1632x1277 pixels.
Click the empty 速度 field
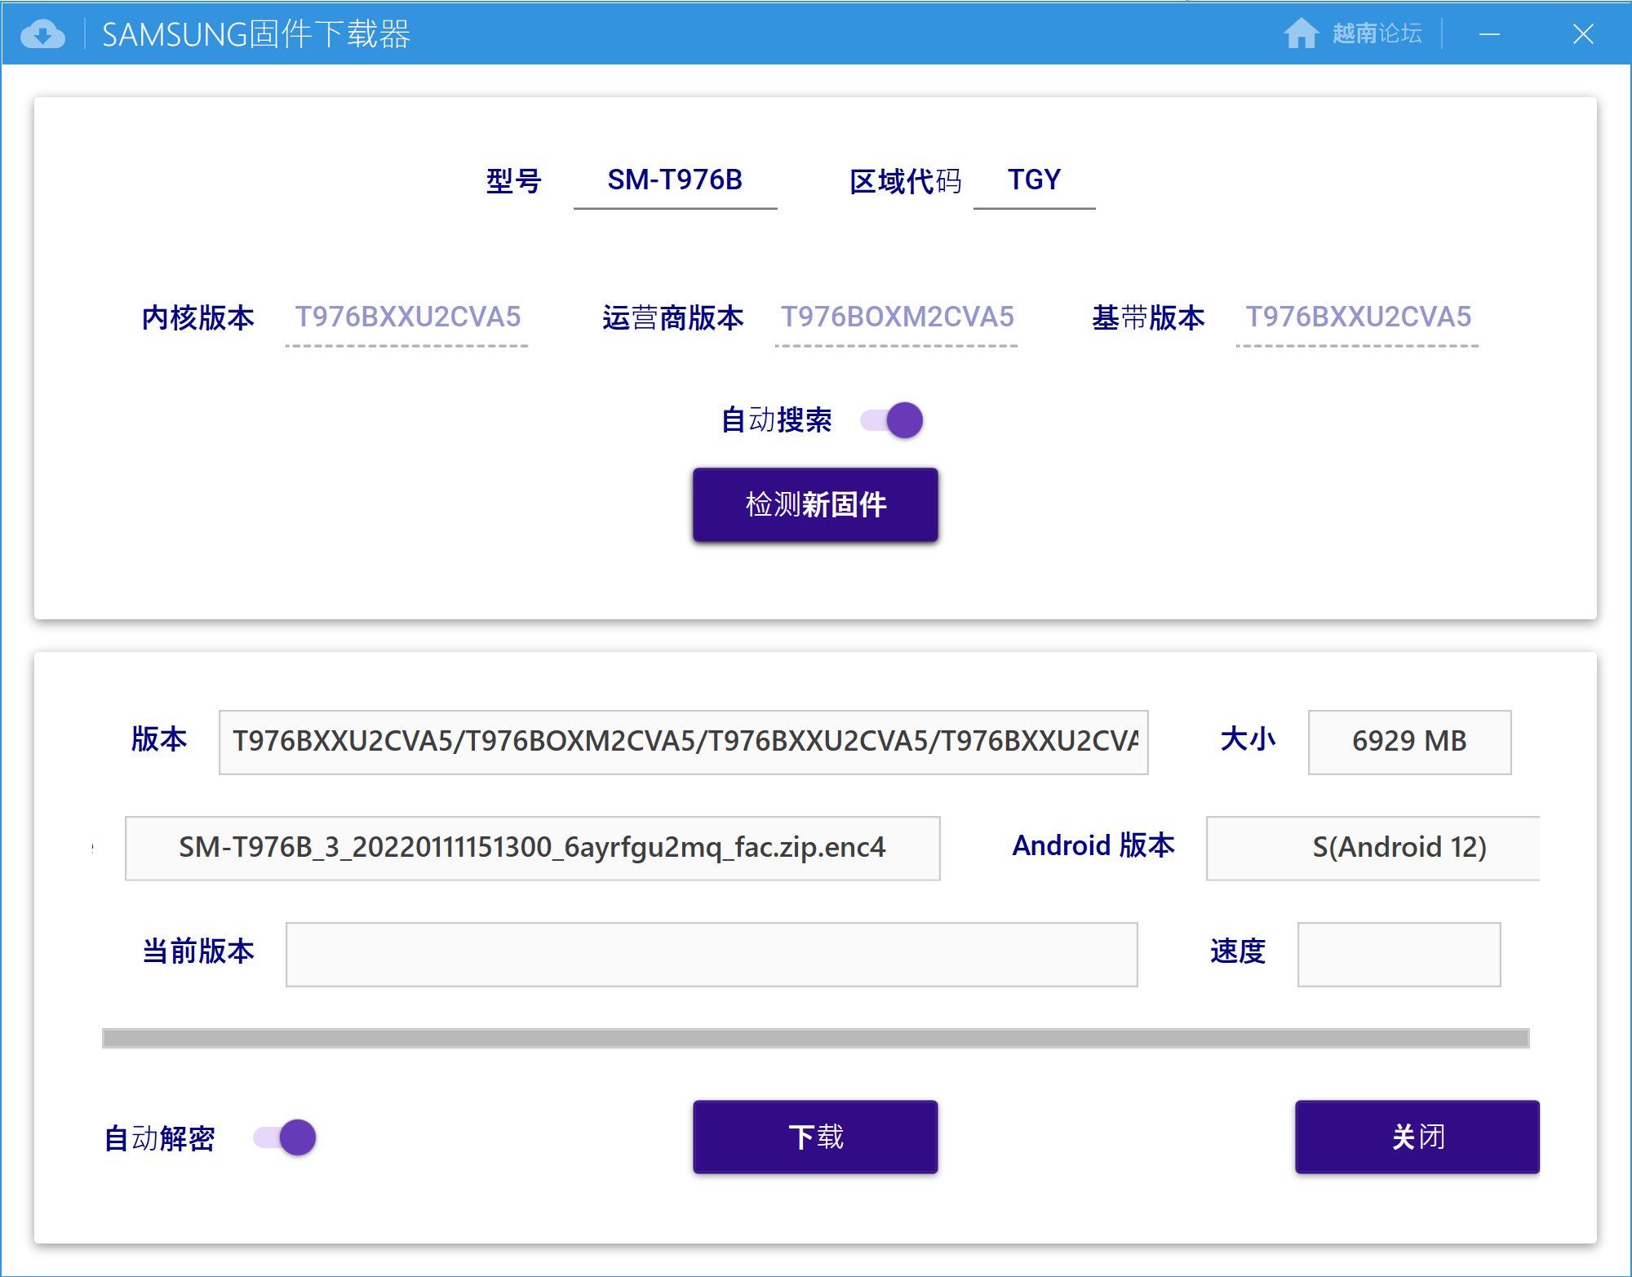tap(1399, 954)
